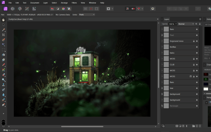This screenshot has width=211, height=132.
Task: Open layer effects fx button at panel bottom
Action: [x=183, y=126]
